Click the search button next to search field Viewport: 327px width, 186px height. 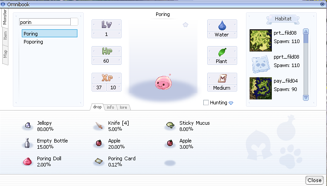tap(74, 22)
